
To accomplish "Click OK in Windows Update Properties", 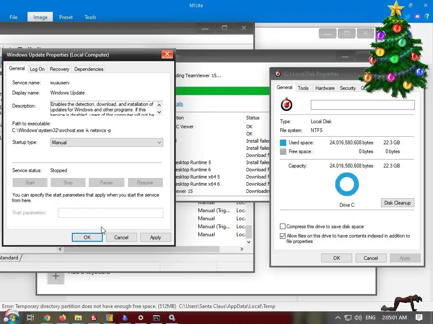I will [x=87, y=237].
